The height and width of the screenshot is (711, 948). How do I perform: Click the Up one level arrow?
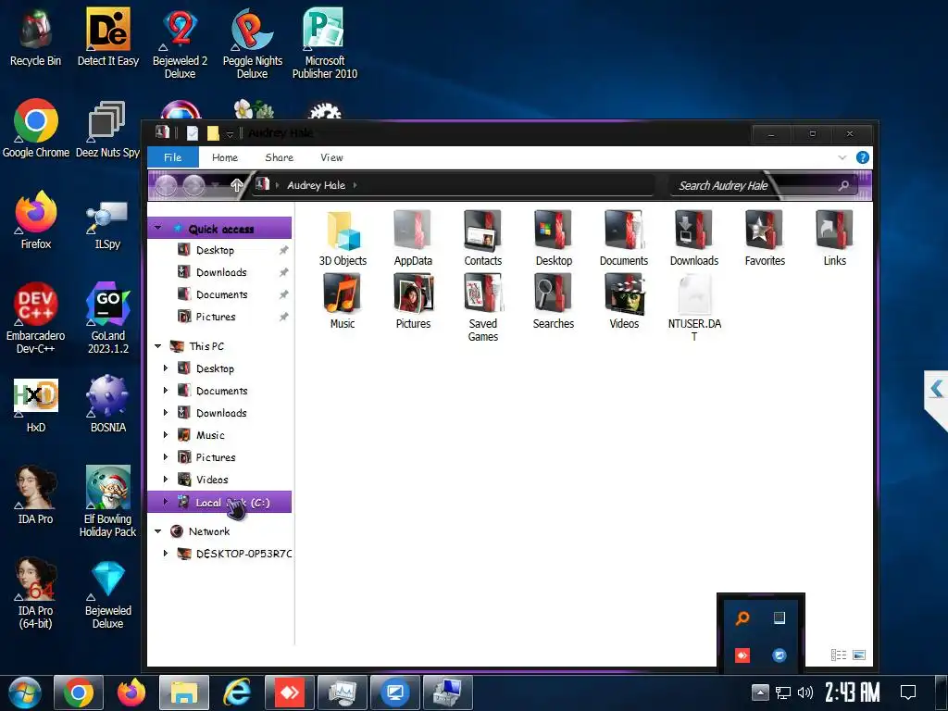click(x=236, y=185)
